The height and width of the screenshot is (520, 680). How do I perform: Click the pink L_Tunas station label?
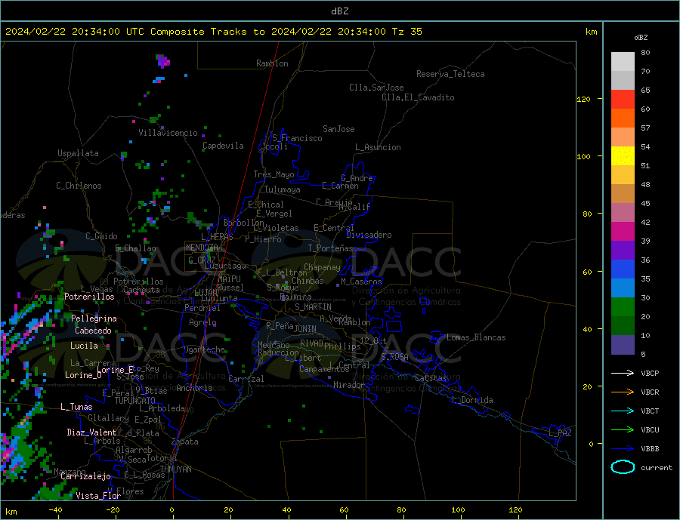pos(76,407)
